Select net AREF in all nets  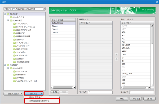click(136, 51)
